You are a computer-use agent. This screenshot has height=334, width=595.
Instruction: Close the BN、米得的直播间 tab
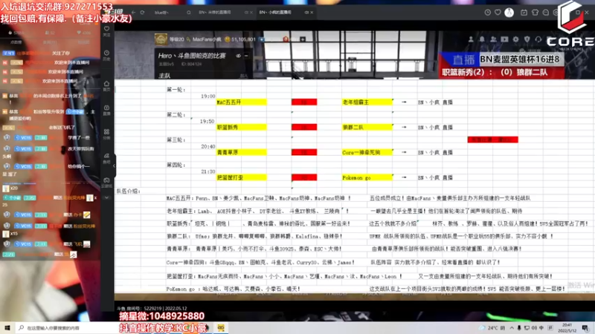(x=251, y=13)
